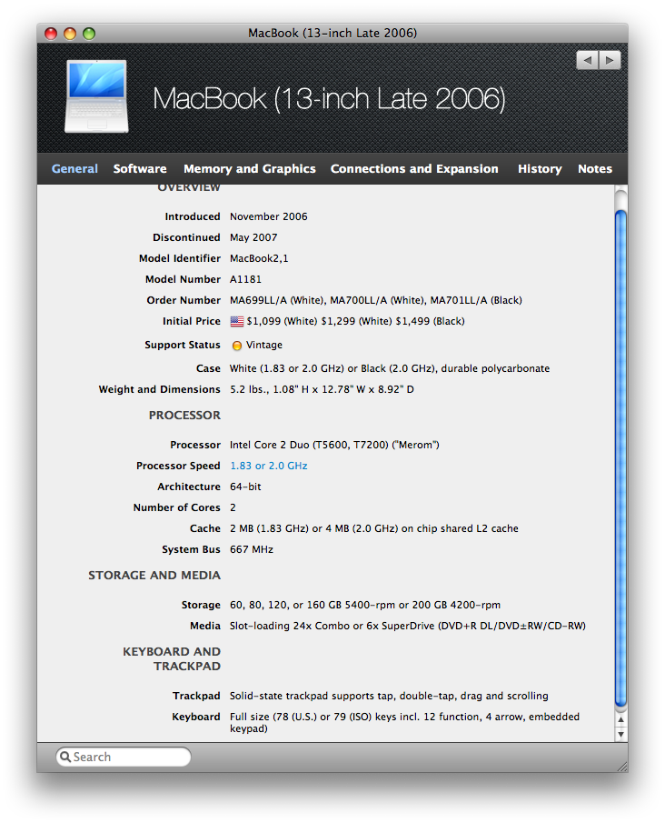Open Connections and Expansion tab
This screenshot has width=665, height=823.
pyautogui.click(x=414, y=169)
